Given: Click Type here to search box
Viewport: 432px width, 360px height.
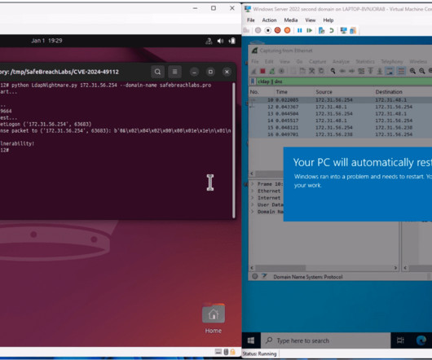Looking at the screenshot, I should [x=326, y=340].
